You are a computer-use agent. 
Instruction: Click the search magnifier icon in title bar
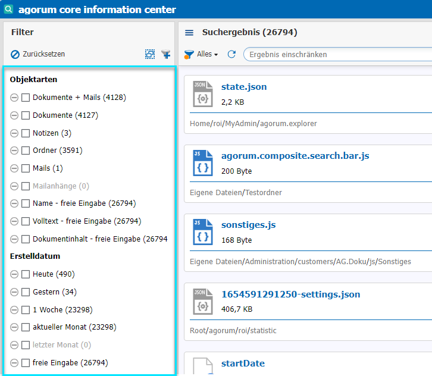(8, 9)
